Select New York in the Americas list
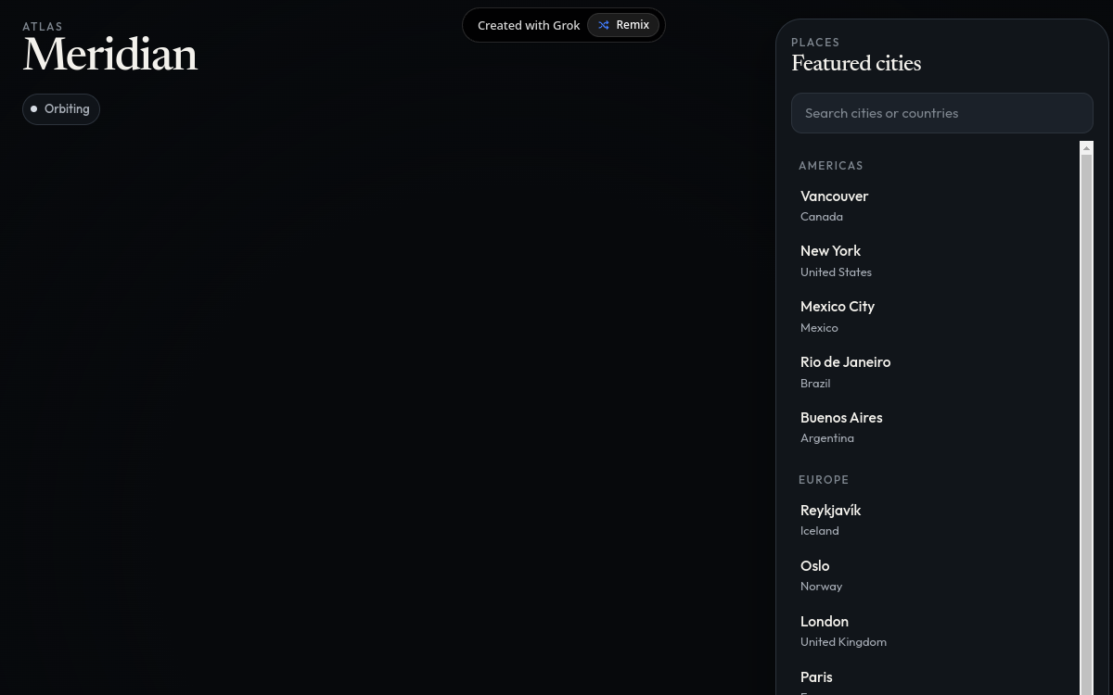 (935, 261)
